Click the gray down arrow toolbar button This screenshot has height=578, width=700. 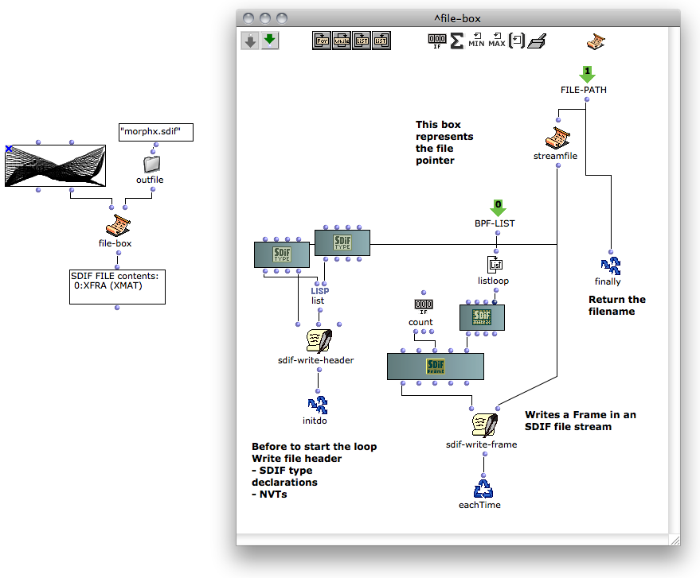pyautogui.click(x=250, y=41)
